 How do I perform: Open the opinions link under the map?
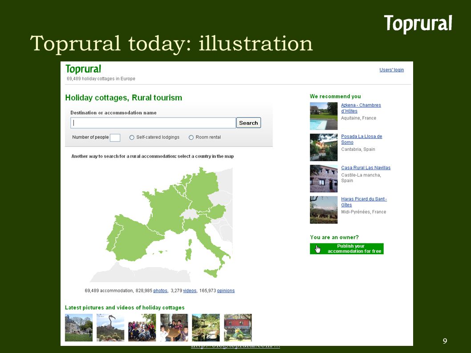pyautogui.click(x=226, y=291)
